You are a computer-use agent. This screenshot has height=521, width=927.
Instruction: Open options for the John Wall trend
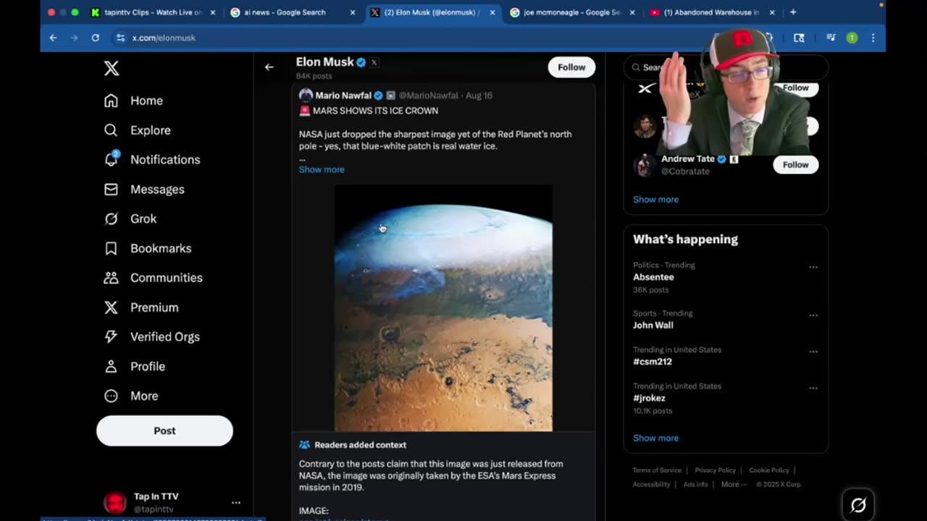[813, 315]
